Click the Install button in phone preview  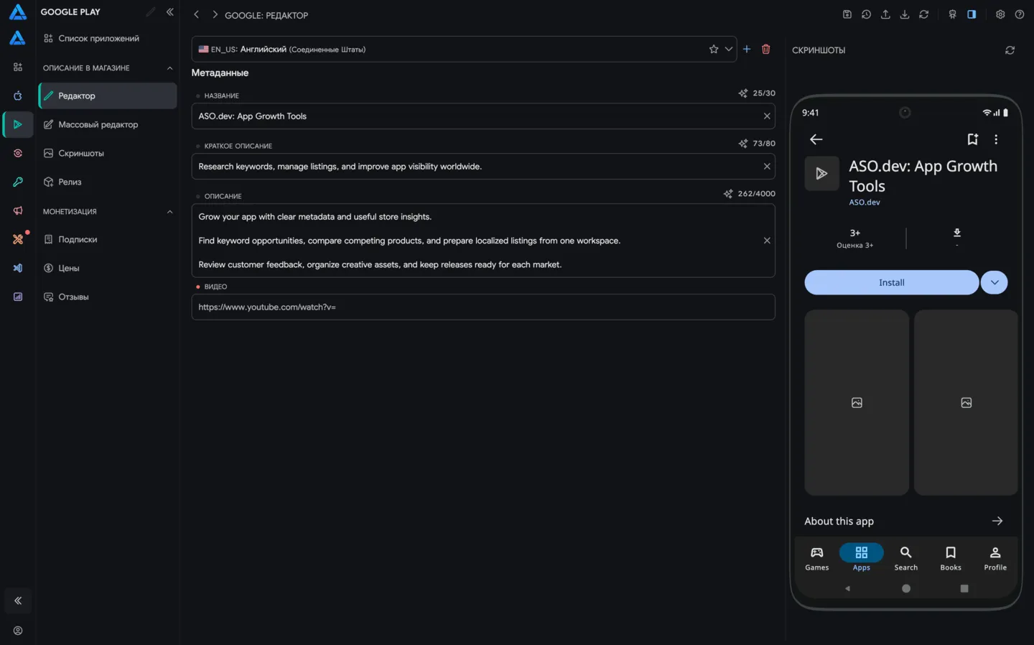891,282
